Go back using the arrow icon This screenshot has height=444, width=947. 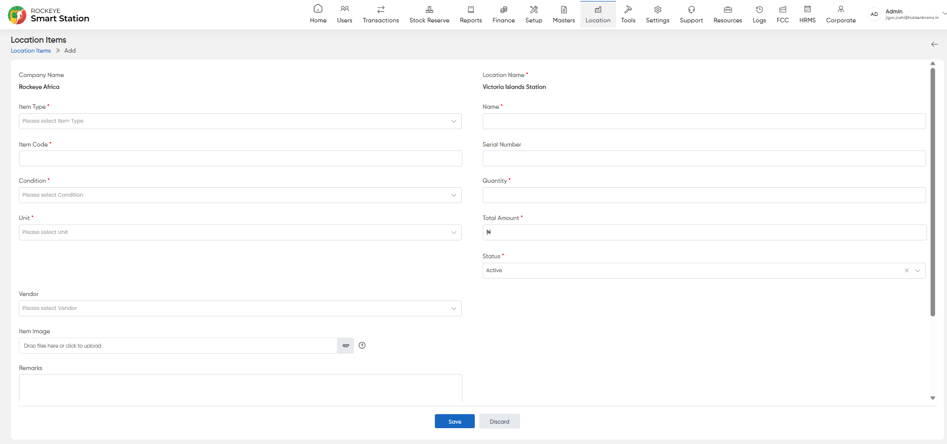pos(935,44)
